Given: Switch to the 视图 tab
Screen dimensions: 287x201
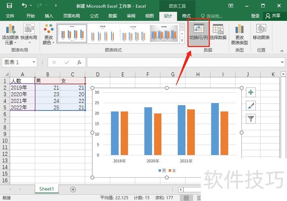Looking at the screenshot, I should (149, 16).
